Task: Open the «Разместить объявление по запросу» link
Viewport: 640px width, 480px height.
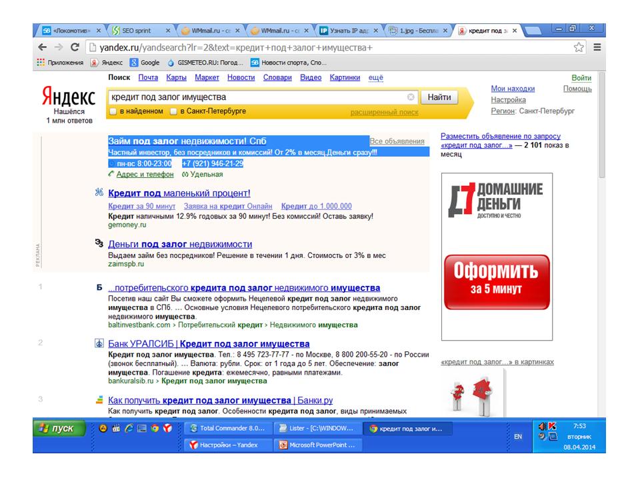Action: coord(501,141)
